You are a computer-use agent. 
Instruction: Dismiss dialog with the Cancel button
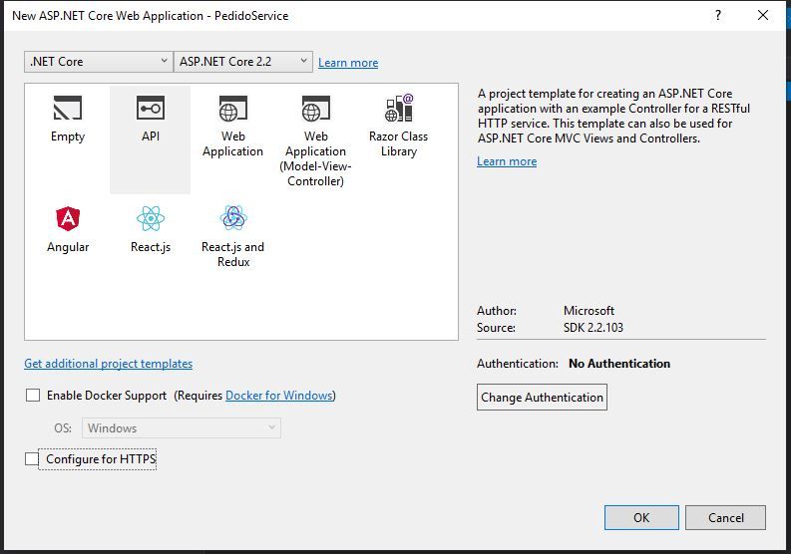[725, 518]
